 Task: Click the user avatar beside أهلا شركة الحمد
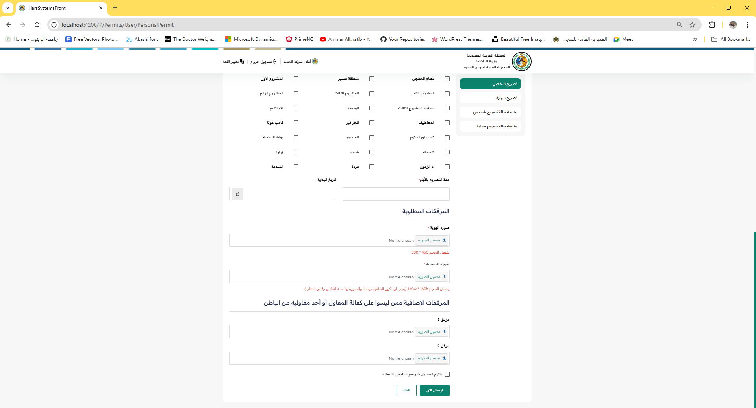coord(315,61)
